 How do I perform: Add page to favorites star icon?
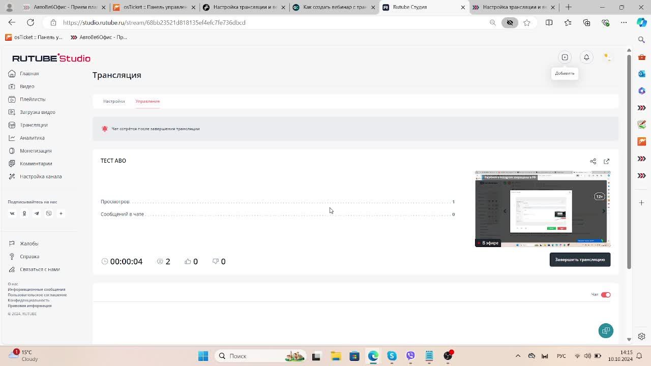tap(527, 22)
